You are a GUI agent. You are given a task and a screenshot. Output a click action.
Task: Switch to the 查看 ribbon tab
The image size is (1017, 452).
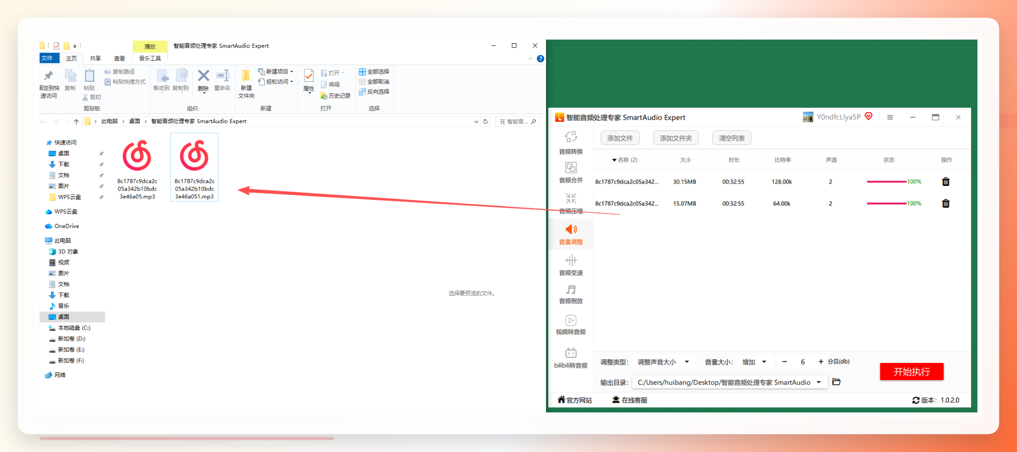click(x=119, y=58)
